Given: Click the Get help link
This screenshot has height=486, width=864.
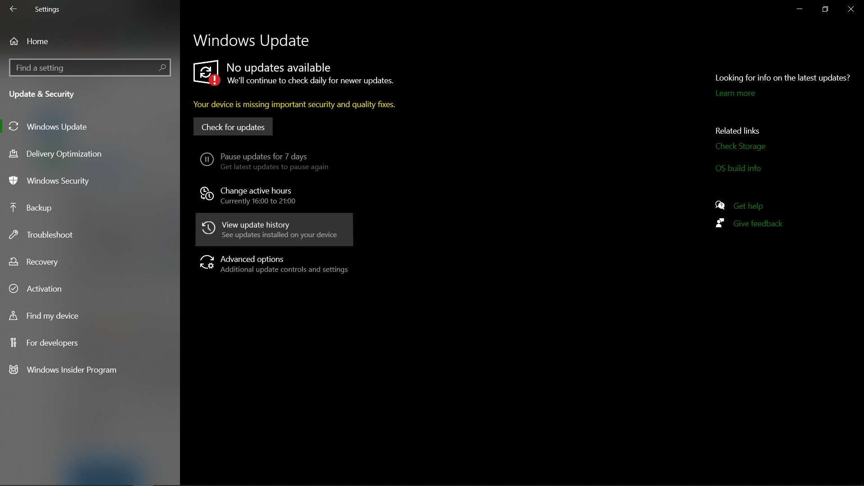Looking at the screenshot, I should (748, 206).
